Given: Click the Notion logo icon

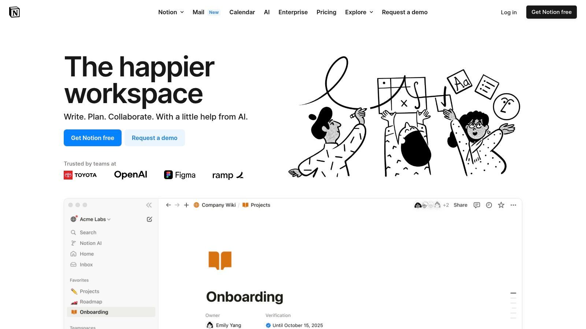Looking at the screenshot, I should 14,12.
